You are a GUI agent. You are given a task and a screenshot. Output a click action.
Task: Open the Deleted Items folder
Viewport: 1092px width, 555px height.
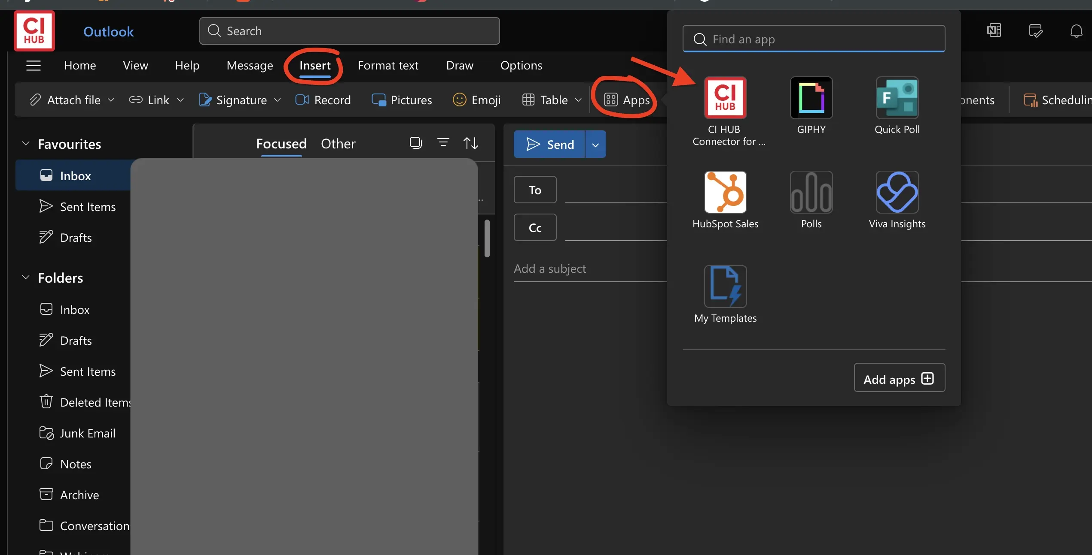84,402
